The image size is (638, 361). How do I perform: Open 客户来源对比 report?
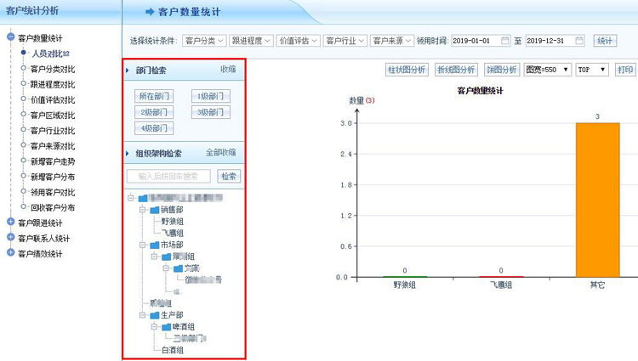pos(53,146)
